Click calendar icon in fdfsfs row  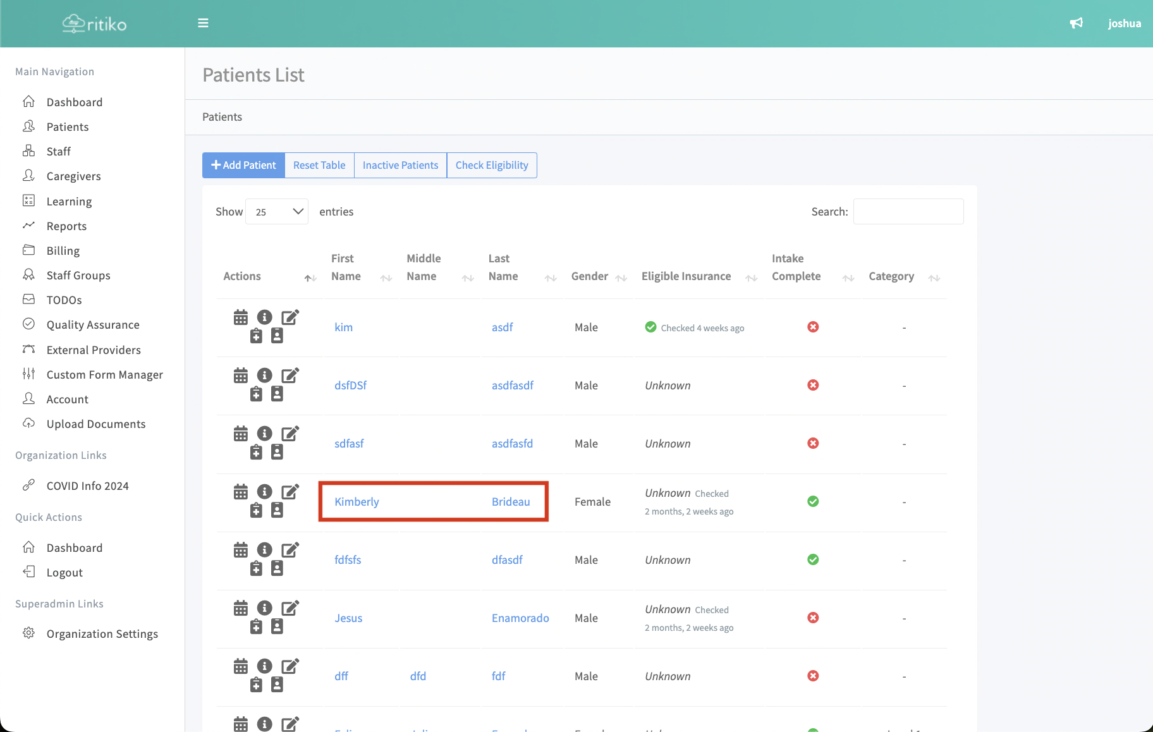241,550
